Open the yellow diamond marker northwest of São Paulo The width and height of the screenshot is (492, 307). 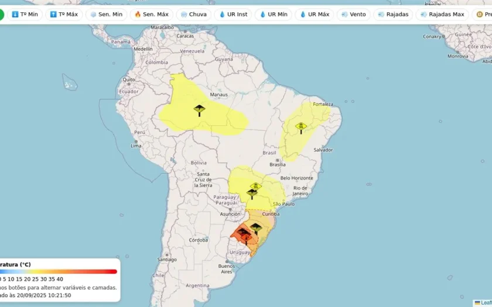[x=256, y=186]
